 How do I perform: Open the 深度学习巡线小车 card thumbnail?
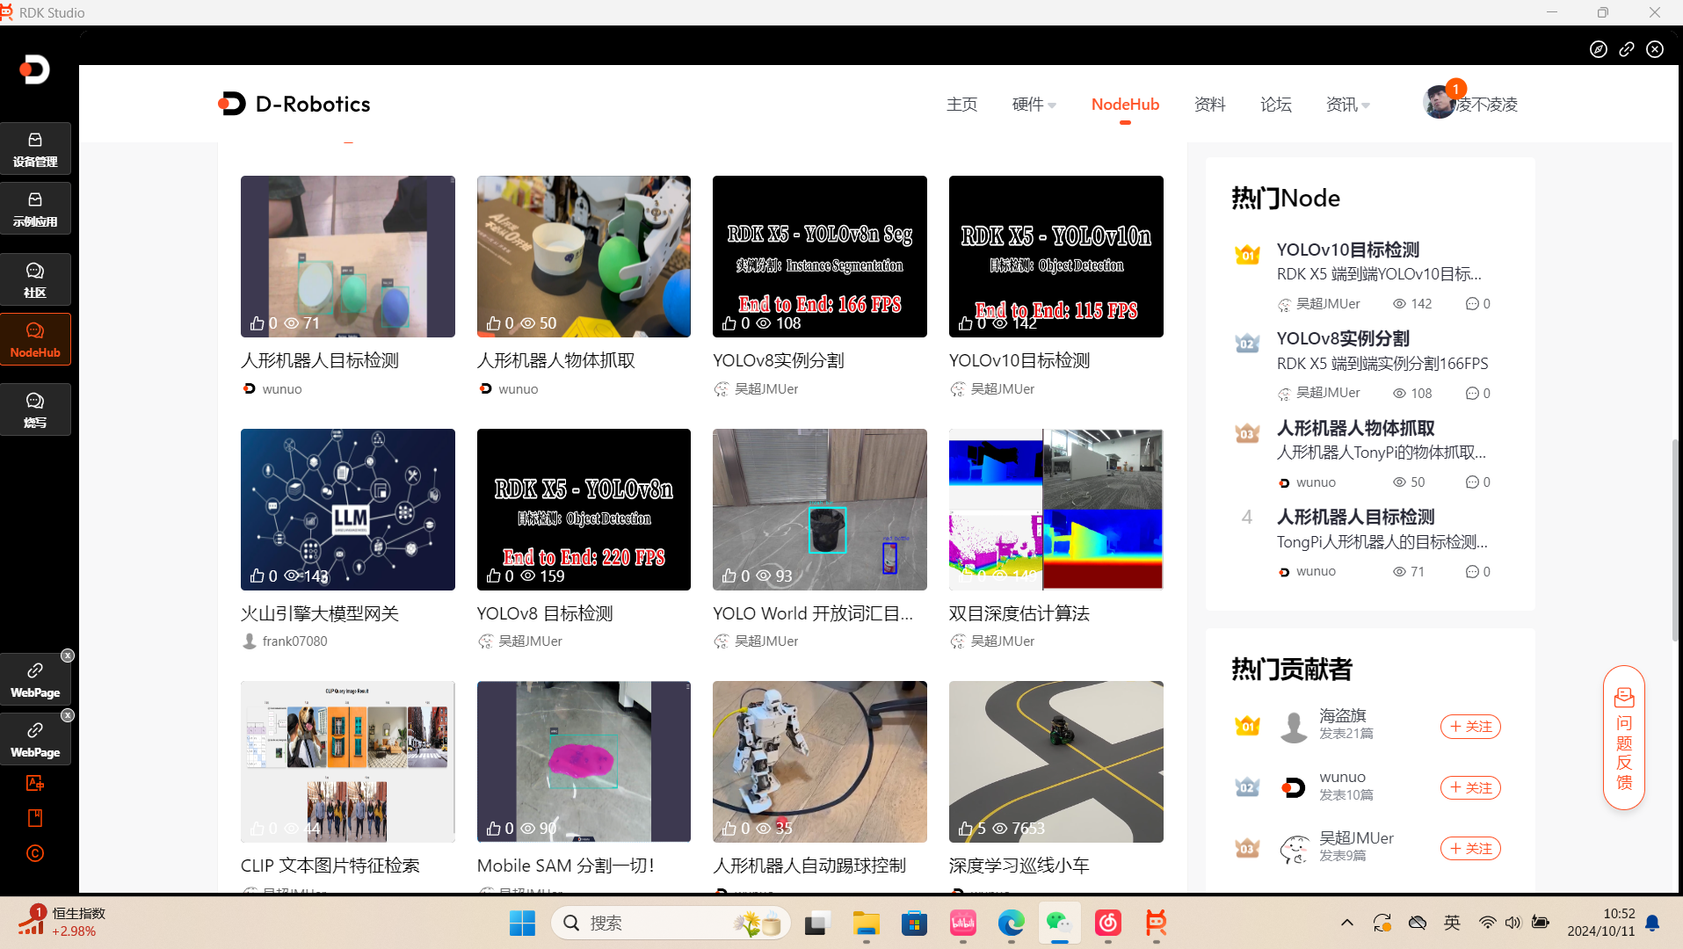point(1056,762)
